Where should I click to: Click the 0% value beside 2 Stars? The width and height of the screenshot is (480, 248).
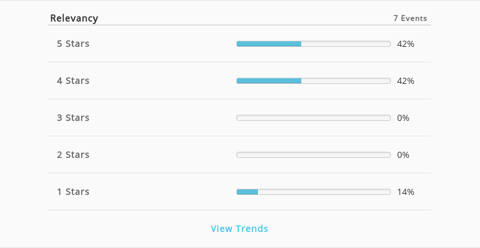[403, 155]
